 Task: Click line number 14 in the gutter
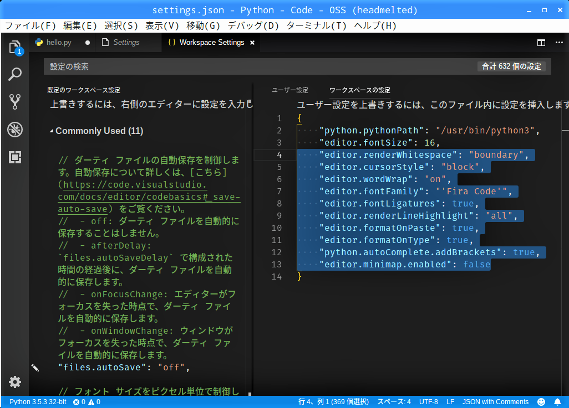[277, 277]
